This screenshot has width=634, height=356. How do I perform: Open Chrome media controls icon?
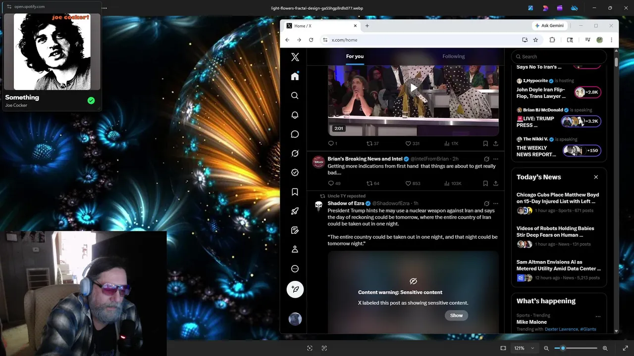587,40
